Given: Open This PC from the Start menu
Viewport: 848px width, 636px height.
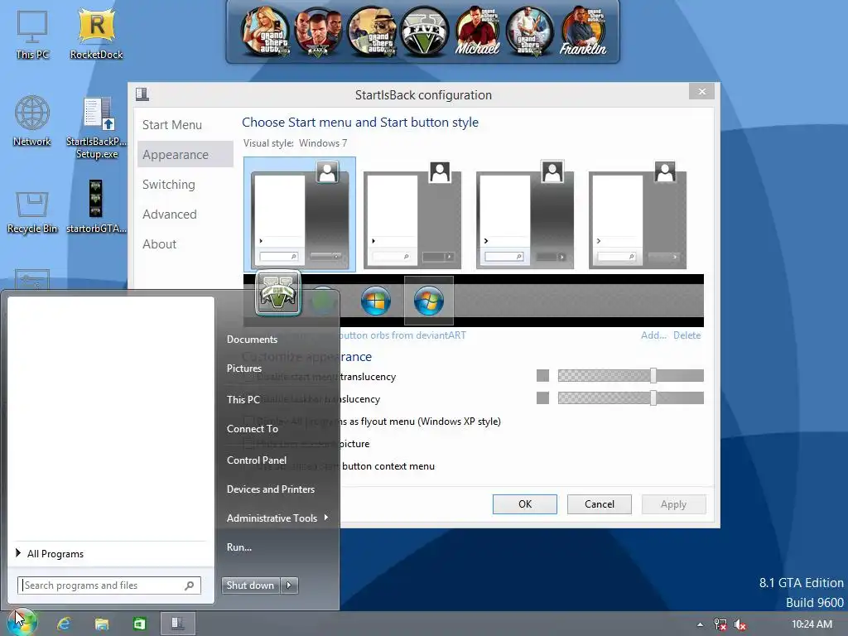Looking at the screenshot, I should click(x=243, y=400).
